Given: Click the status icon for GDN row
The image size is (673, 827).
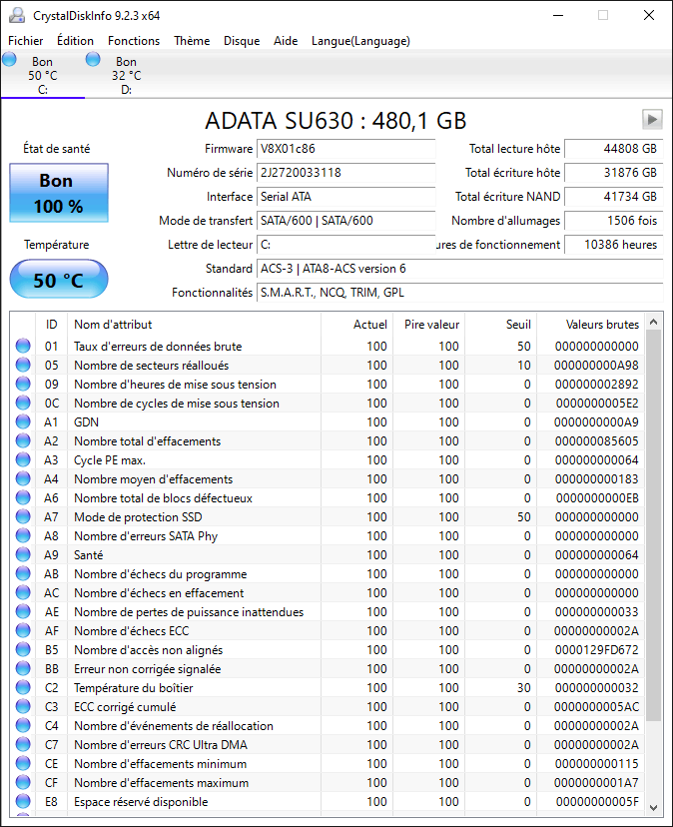Looking at the screenshot, I should point(23,421).
